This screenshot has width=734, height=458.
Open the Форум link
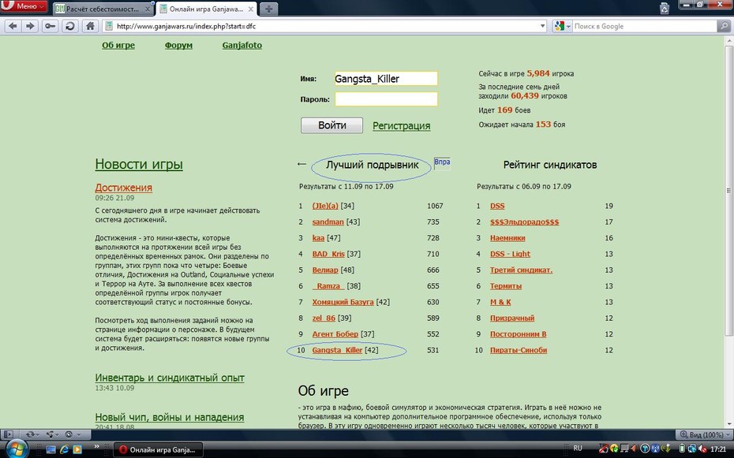(178, 46)
